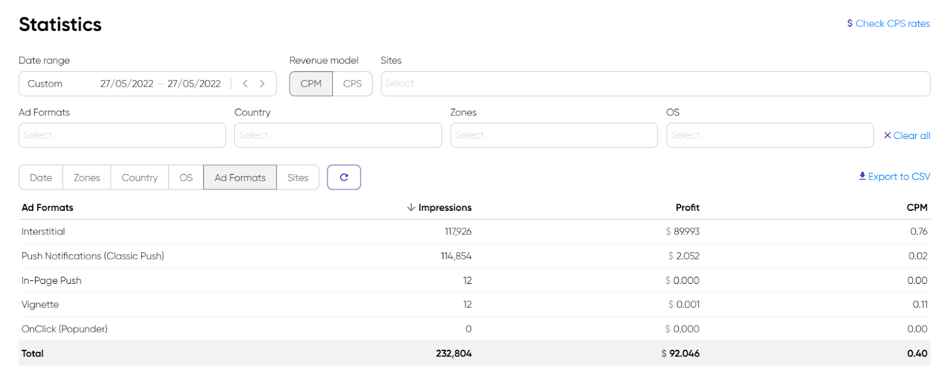Group statistics by Country tab
This screenshot has width=951, height=386.
pos(140,178)
